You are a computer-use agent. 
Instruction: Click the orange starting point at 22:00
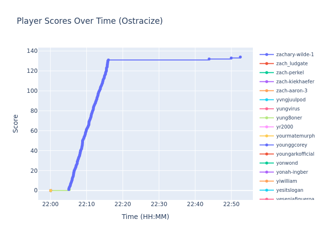click(x=51, y=190)
